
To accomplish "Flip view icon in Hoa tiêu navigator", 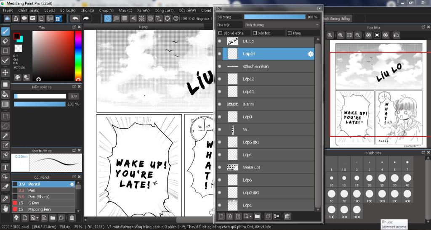I will coord(396,35).
